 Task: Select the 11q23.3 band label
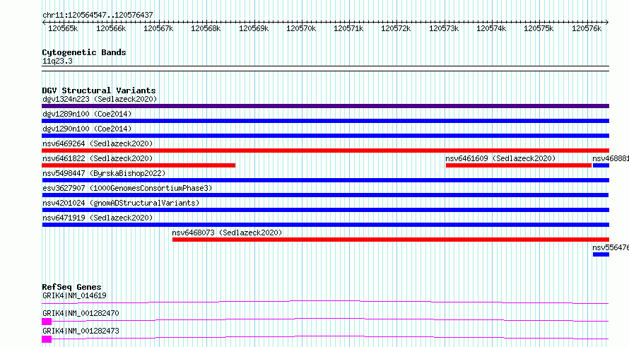(57, 61)
